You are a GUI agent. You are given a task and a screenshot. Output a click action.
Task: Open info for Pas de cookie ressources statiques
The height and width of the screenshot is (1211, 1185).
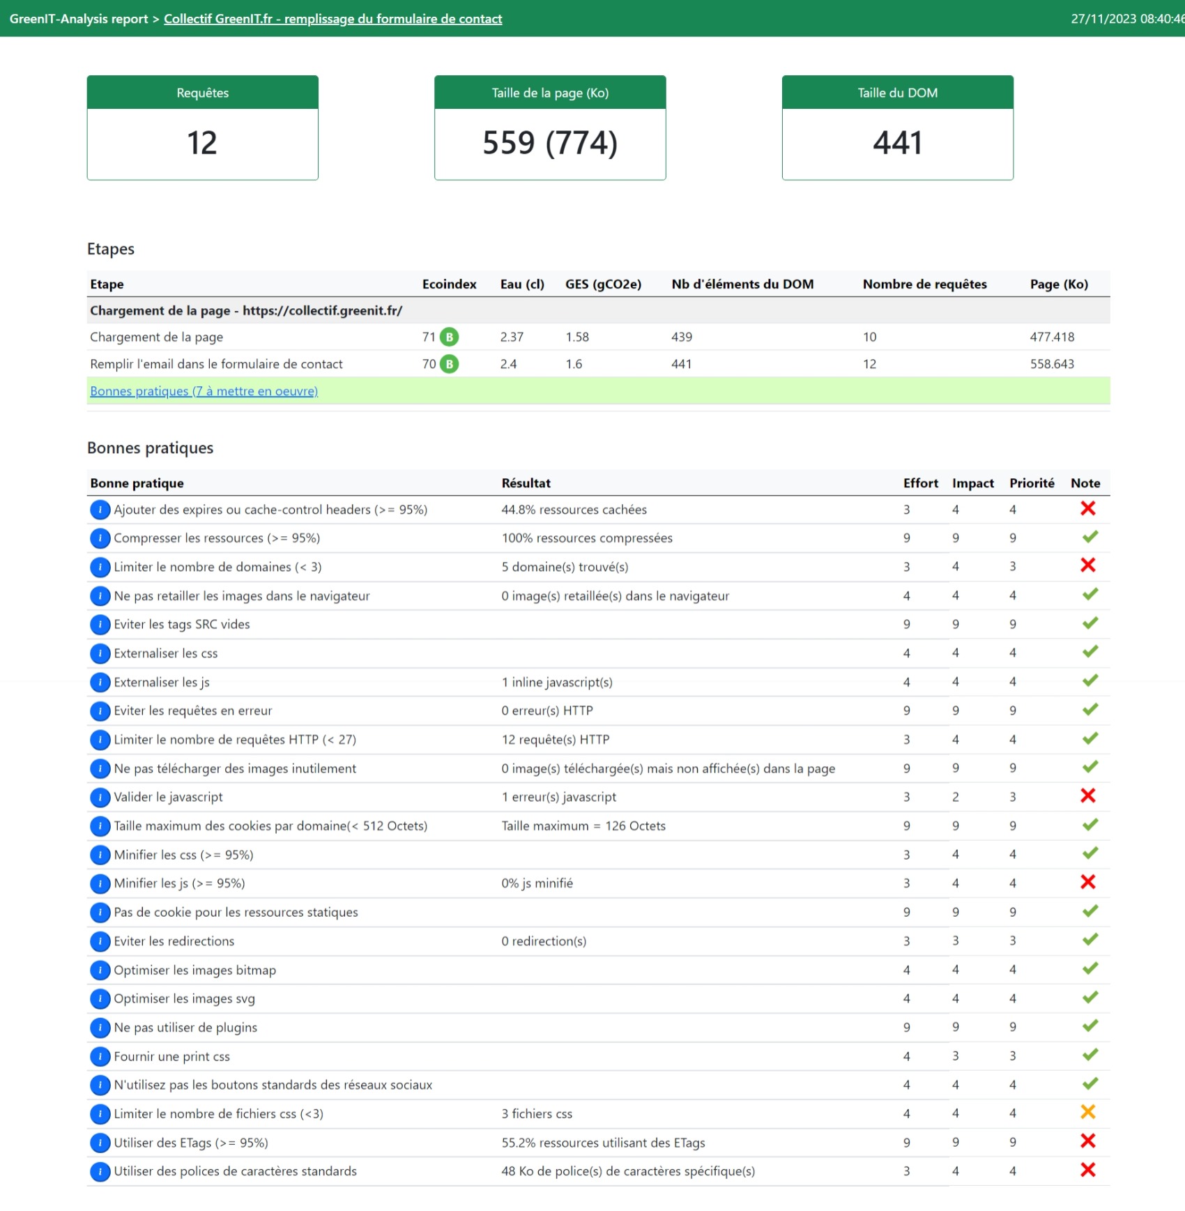coord(100,913)
